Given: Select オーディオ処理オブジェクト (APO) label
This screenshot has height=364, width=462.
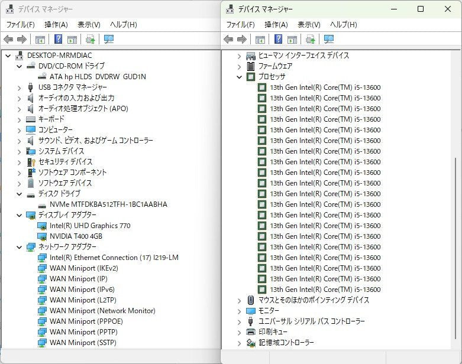Looking at the screenshot, I should click(83, 108).
